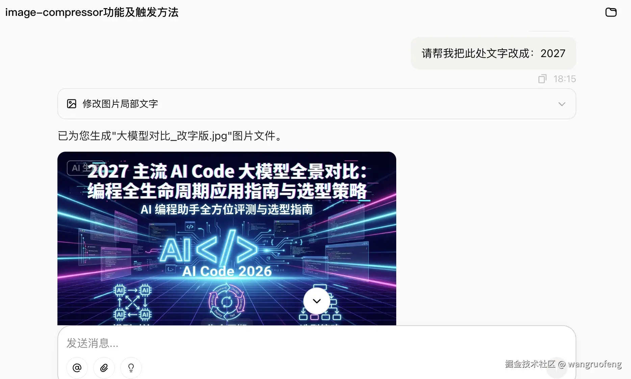Click the 大模型对比_改字版.jpg file mention text
Screen dimensions: 631x379
(x=172, y=136)
